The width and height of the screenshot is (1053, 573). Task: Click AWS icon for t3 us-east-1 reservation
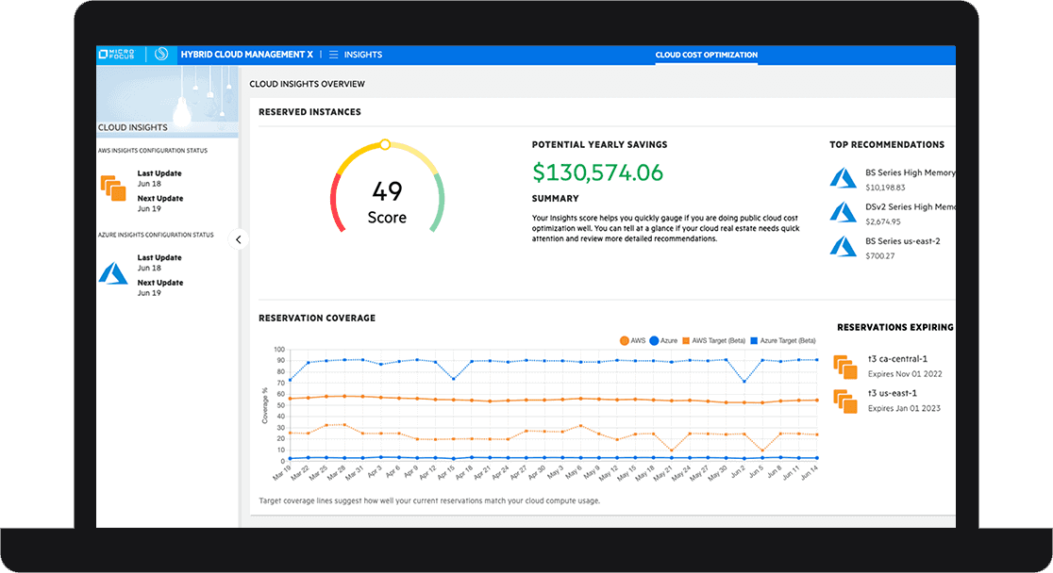[x=845, y=401]
